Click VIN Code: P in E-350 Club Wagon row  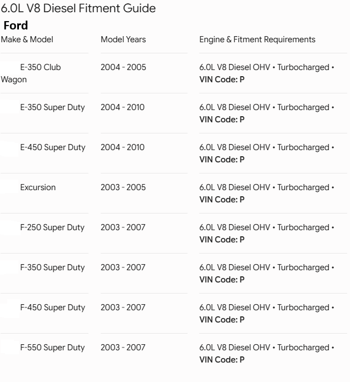(x=222, y=80)
